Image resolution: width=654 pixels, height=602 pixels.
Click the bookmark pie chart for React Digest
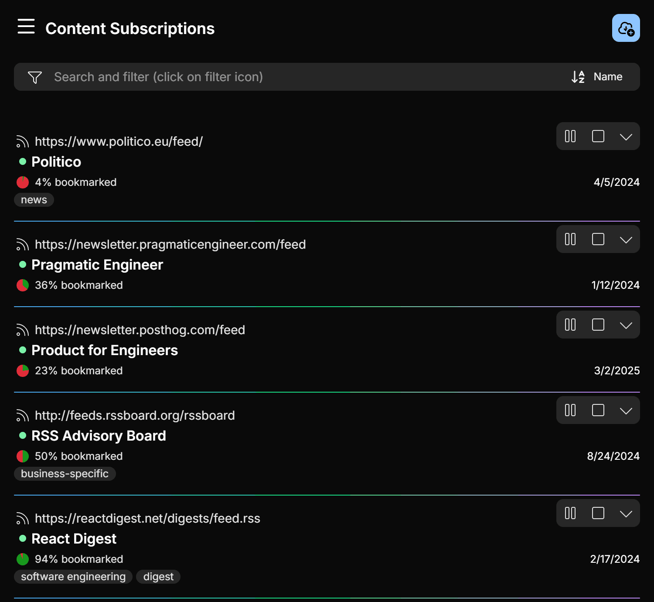pyautogui.click(x=22, y=559)
